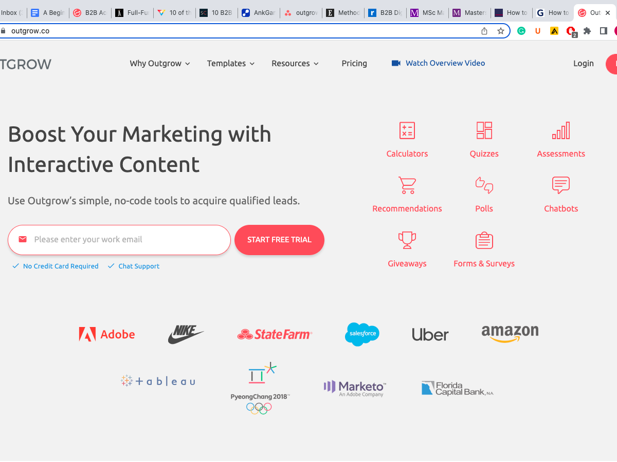Expand the Resources dropdown menu
Image resolution: width=617 pixels, height=462 pixels.
point(295,64)
